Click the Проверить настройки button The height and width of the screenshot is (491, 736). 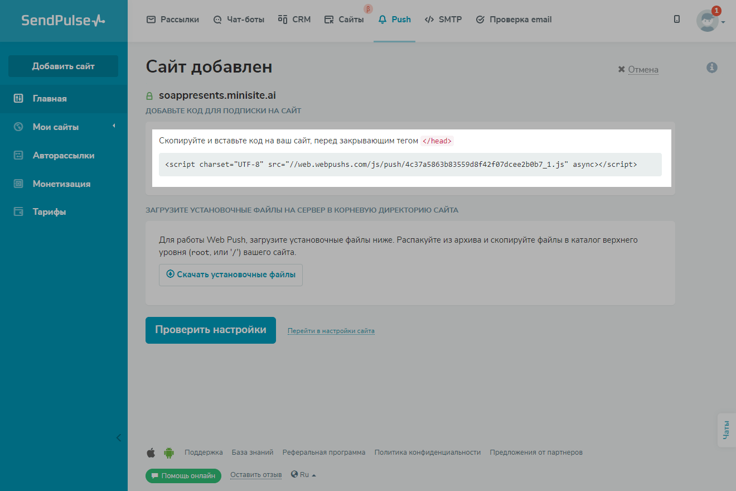pyautogui.click(x=211, y=330)
